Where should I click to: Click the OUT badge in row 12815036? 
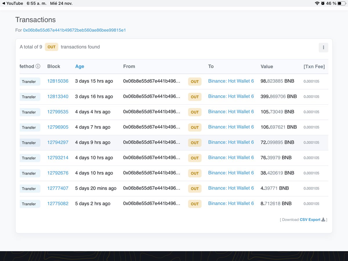tap(195, 81)
